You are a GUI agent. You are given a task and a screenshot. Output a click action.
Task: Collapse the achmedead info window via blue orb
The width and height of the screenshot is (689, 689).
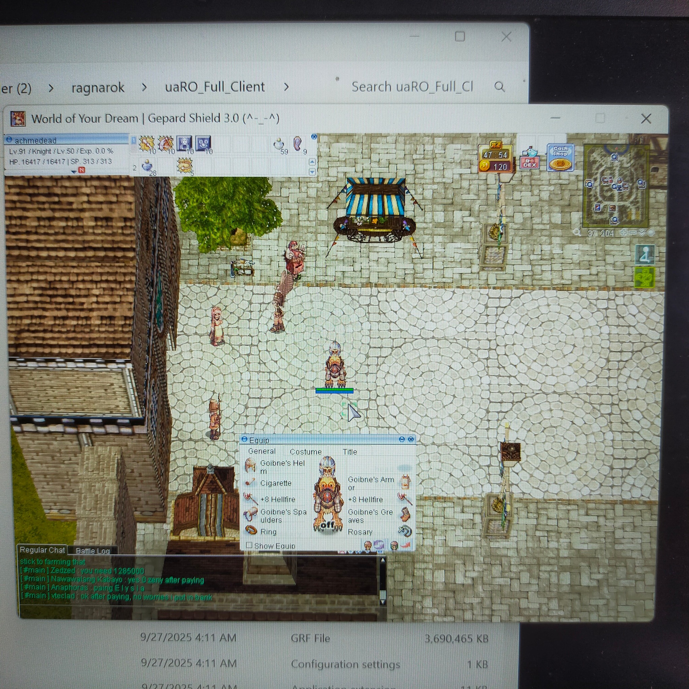pyautogui.click(x=9, y=140)
